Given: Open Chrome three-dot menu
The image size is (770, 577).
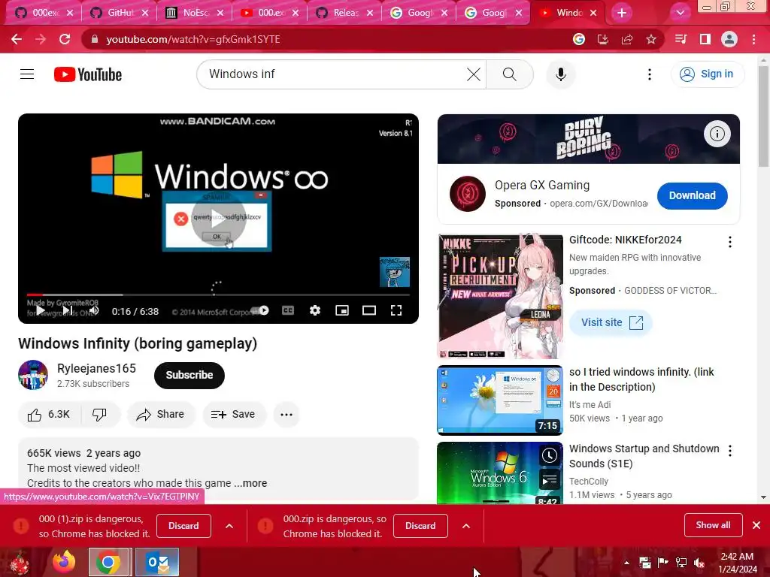Looking at the screenshot, I should [753, 39].
